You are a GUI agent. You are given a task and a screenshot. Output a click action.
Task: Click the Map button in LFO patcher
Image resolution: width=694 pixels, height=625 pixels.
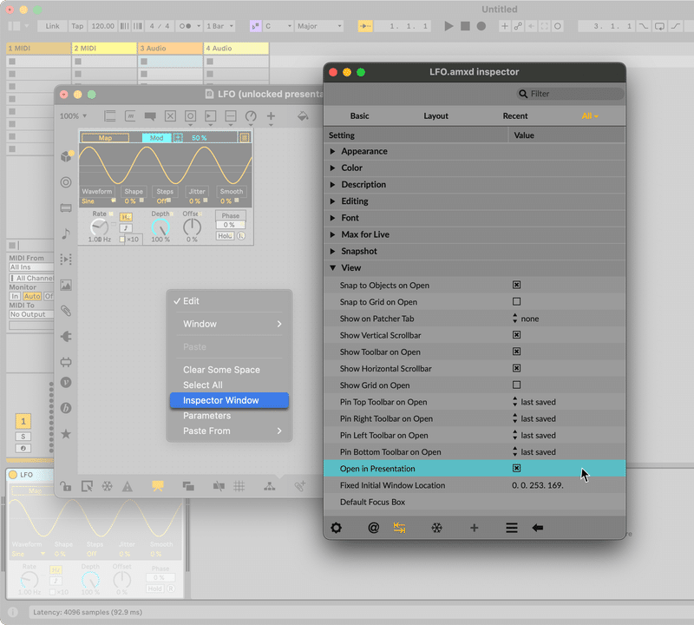[105, 138]
